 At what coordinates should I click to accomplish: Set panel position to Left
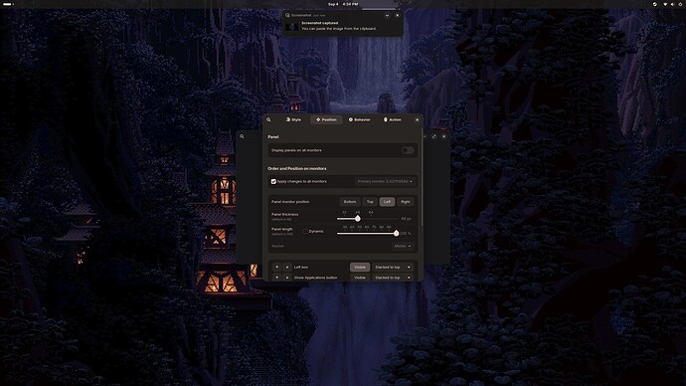(x=387, y=202)
